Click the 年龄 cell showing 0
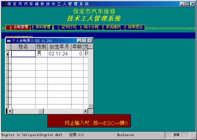This screenshot has width=197, height=140. (77, 54)
